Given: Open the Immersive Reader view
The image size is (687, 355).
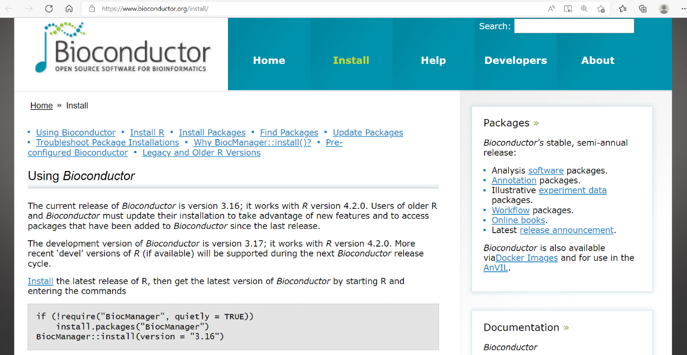Looking at the screenshot, I should [x=568, y=9].
